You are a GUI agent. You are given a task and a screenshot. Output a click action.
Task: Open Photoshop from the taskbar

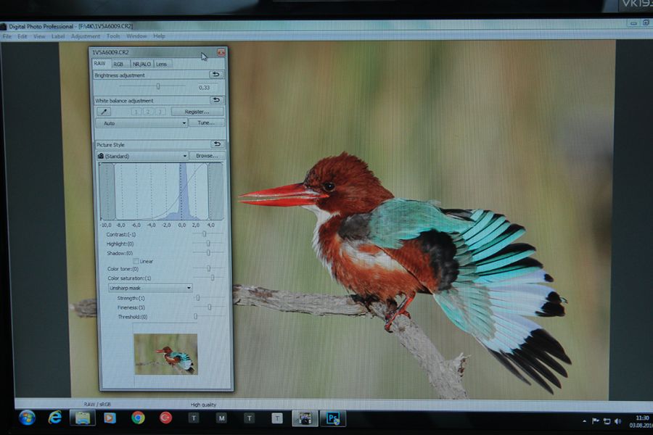[x=332, y=418]
